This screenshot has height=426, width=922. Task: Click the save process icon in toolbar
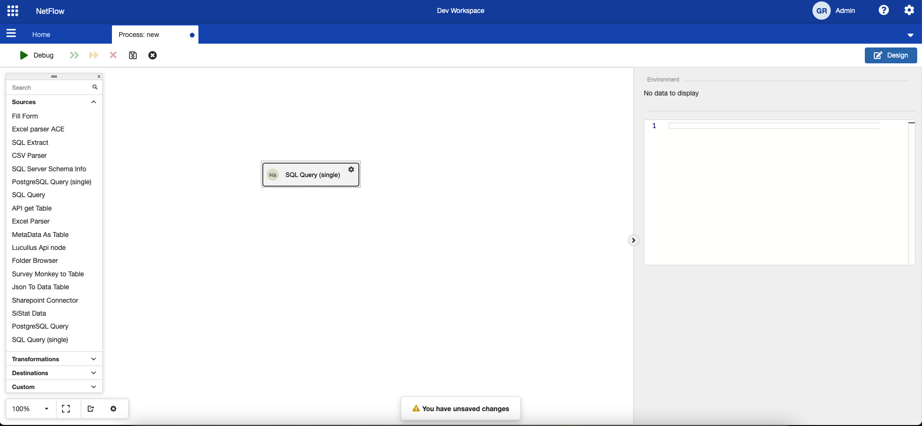[x=133, y=55]
